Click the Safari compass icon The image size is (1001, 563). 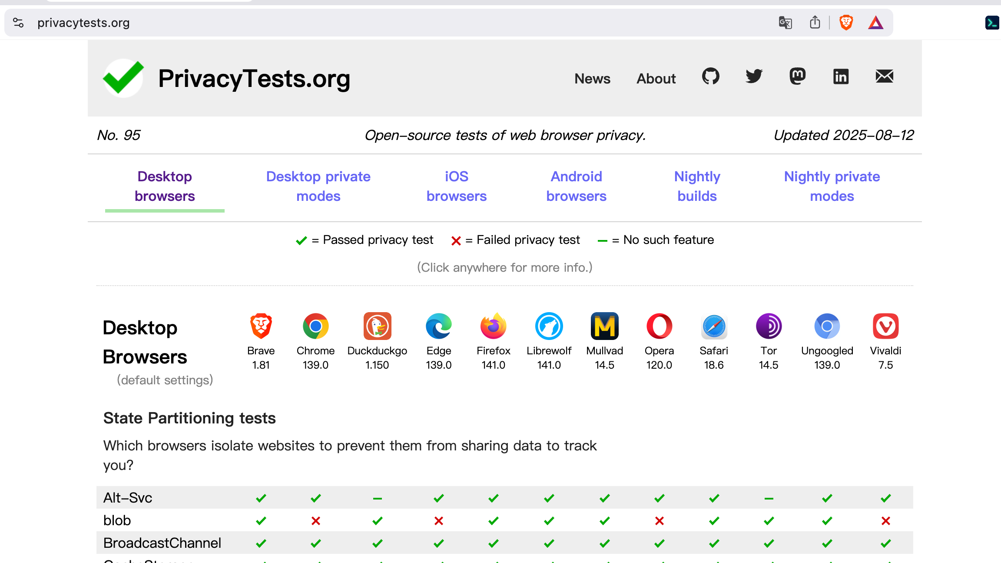714,326
